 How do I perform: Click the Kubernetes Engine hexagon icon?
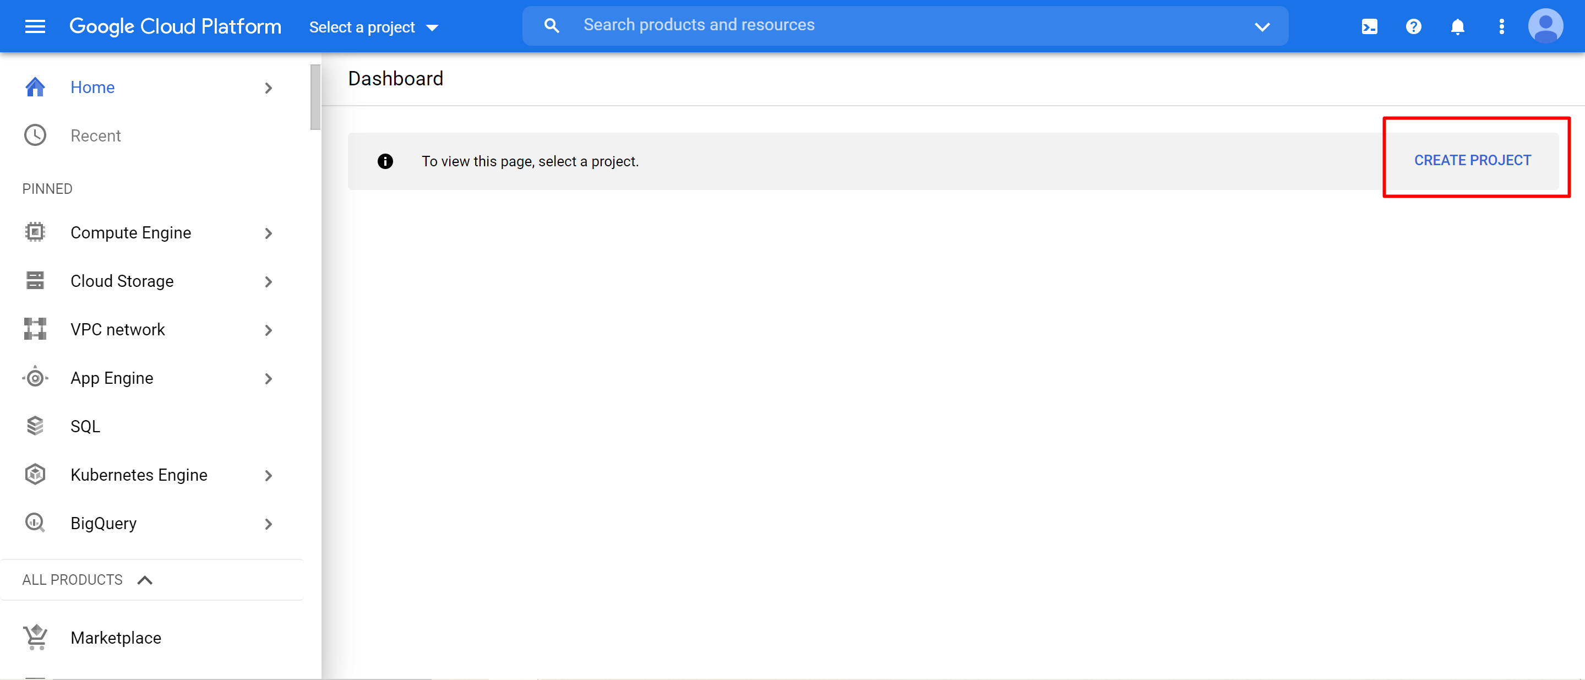coord(35,475)
